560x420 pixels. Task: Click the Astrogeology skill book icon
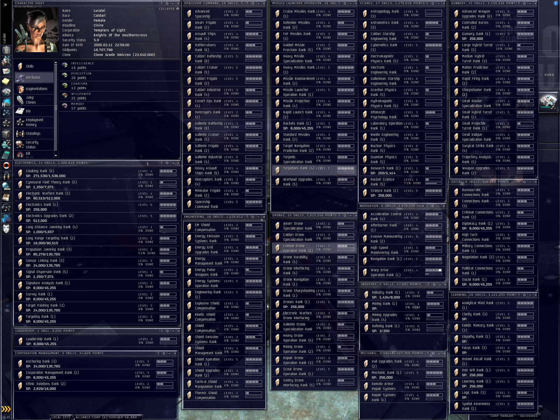click(x=365, y=14)
